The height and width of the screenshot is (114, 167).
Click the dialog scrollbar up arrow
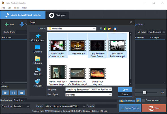click(x=131, y=34)
